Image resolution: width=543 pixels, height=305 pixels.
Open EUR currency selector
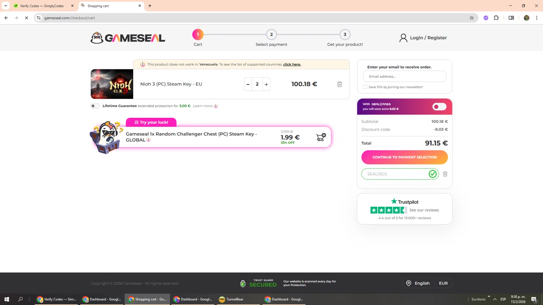[443, 283]
